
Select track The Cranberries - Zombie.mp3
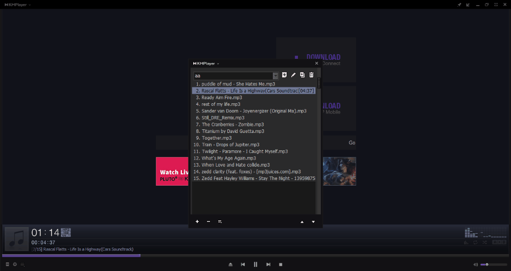pos(253,125)
